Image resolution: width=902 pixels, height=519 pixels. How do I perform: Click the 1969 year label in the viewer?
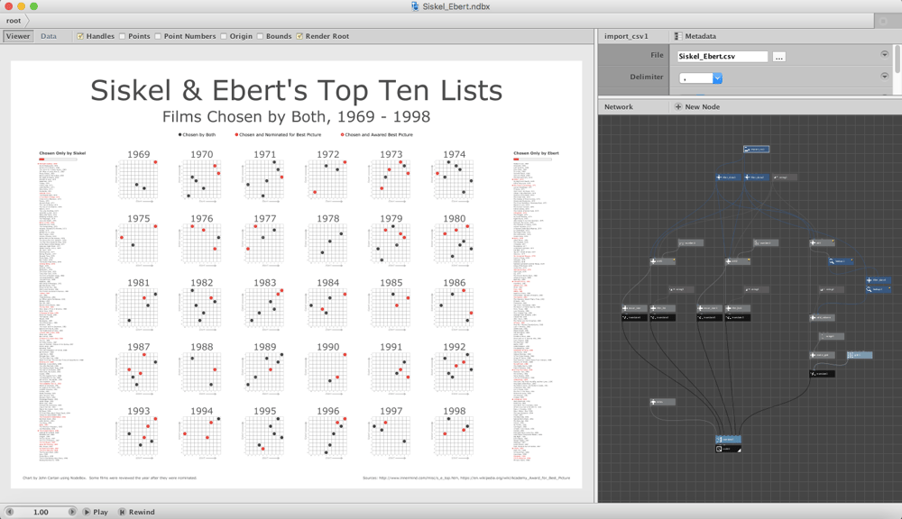(x=139, y=154)
